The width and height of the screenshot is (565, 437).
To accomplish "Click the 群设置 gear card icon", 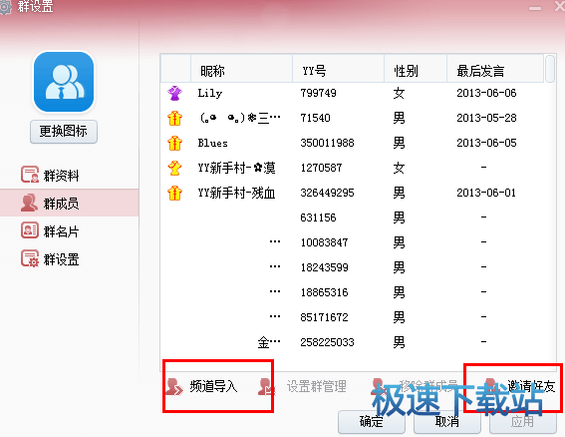I will pyautogui.click(x=30, y=258).
